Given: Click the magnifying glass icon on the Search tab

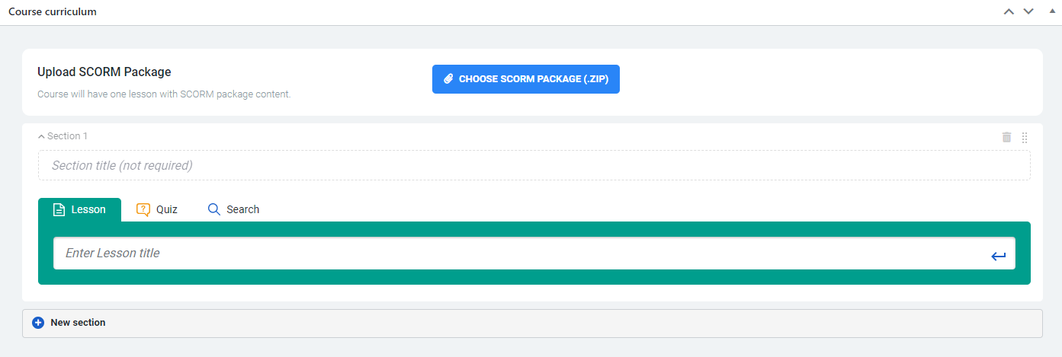Looking at the screenshot, I should click(x=214, y=209).
